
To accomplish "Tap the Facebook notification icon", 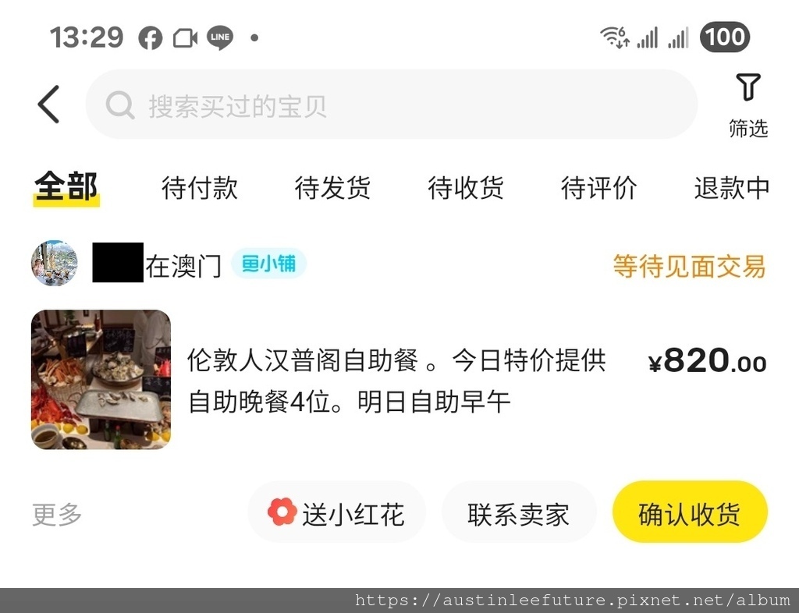I will (x=151, y=38).
